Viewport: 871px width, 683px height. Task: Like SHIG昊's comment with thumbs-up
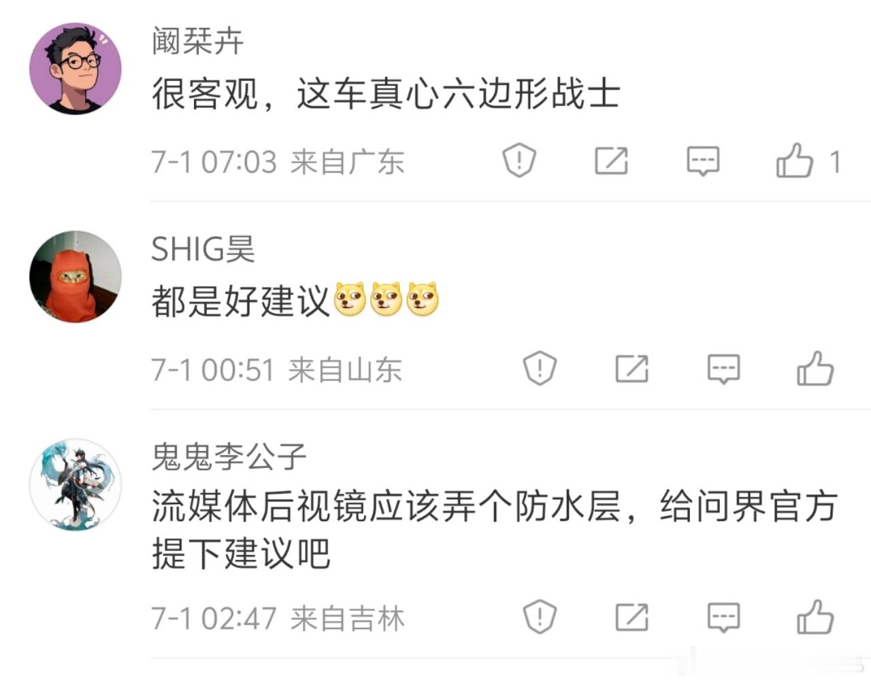click(x=815, y=369)
